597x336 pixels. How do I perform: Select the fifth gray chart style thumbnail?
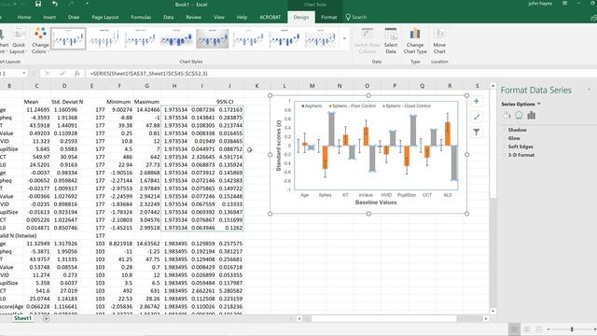point(213,38)
